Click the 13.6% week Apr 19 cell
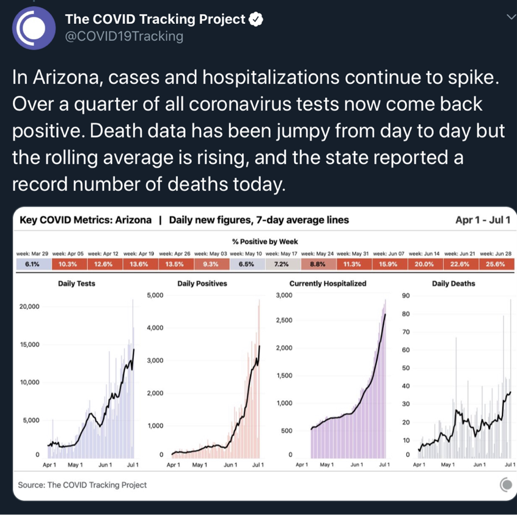Image resolution: width=517 pixels, height=515 pixels. (x=139, y=265)
